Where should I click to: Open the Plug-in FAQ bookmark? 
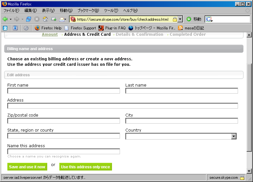112,28
